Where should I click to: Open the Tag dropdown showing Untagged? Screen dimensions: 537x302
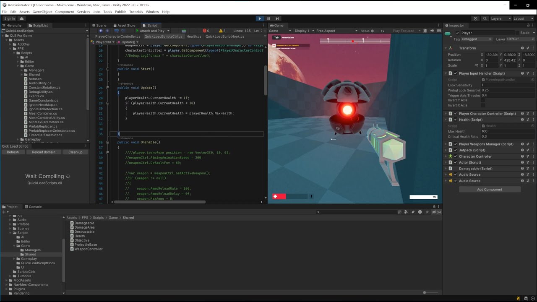click(477, 39)
